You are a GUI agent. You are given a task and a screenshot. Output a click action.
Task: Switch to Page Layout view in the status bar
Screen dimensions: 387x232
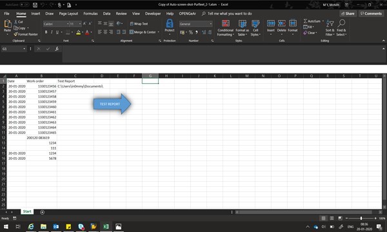pos(332,218)
